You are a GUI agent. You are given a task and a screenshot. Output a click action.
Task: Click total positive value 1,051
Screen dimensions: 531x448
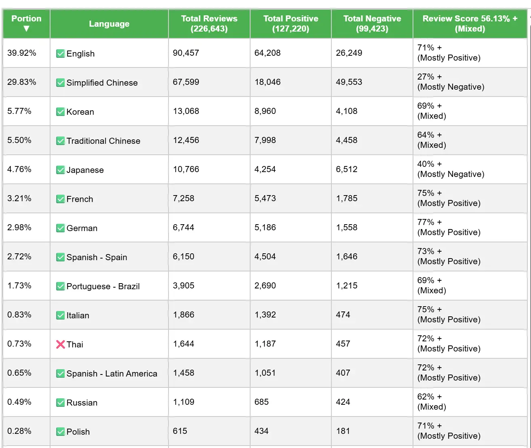pyautogui.click(x=265, y=373)
